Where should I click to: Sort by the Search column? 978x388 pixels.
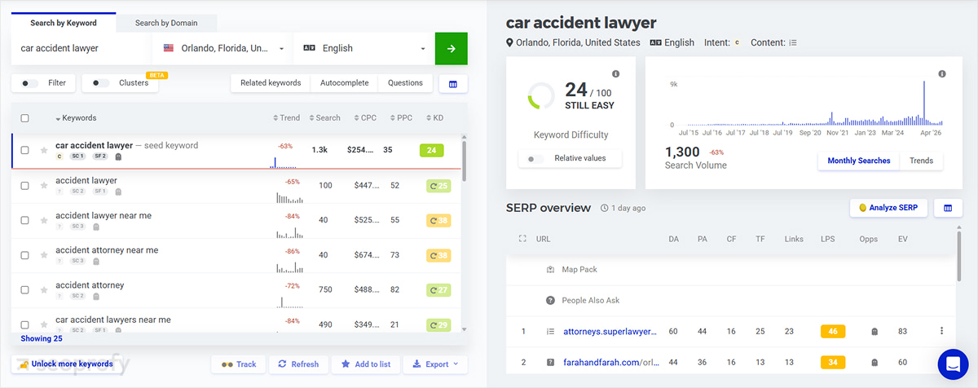[x=325, y=118]
